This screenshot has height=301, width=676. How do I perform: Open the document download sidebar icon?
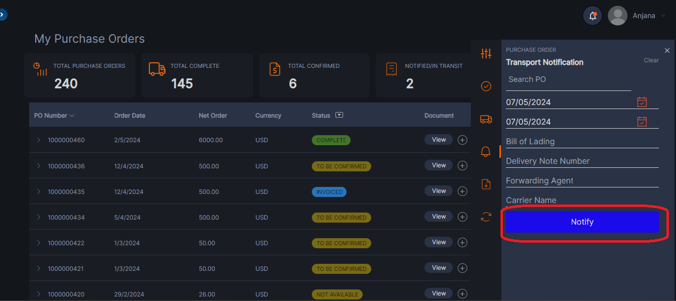[486, 184]
